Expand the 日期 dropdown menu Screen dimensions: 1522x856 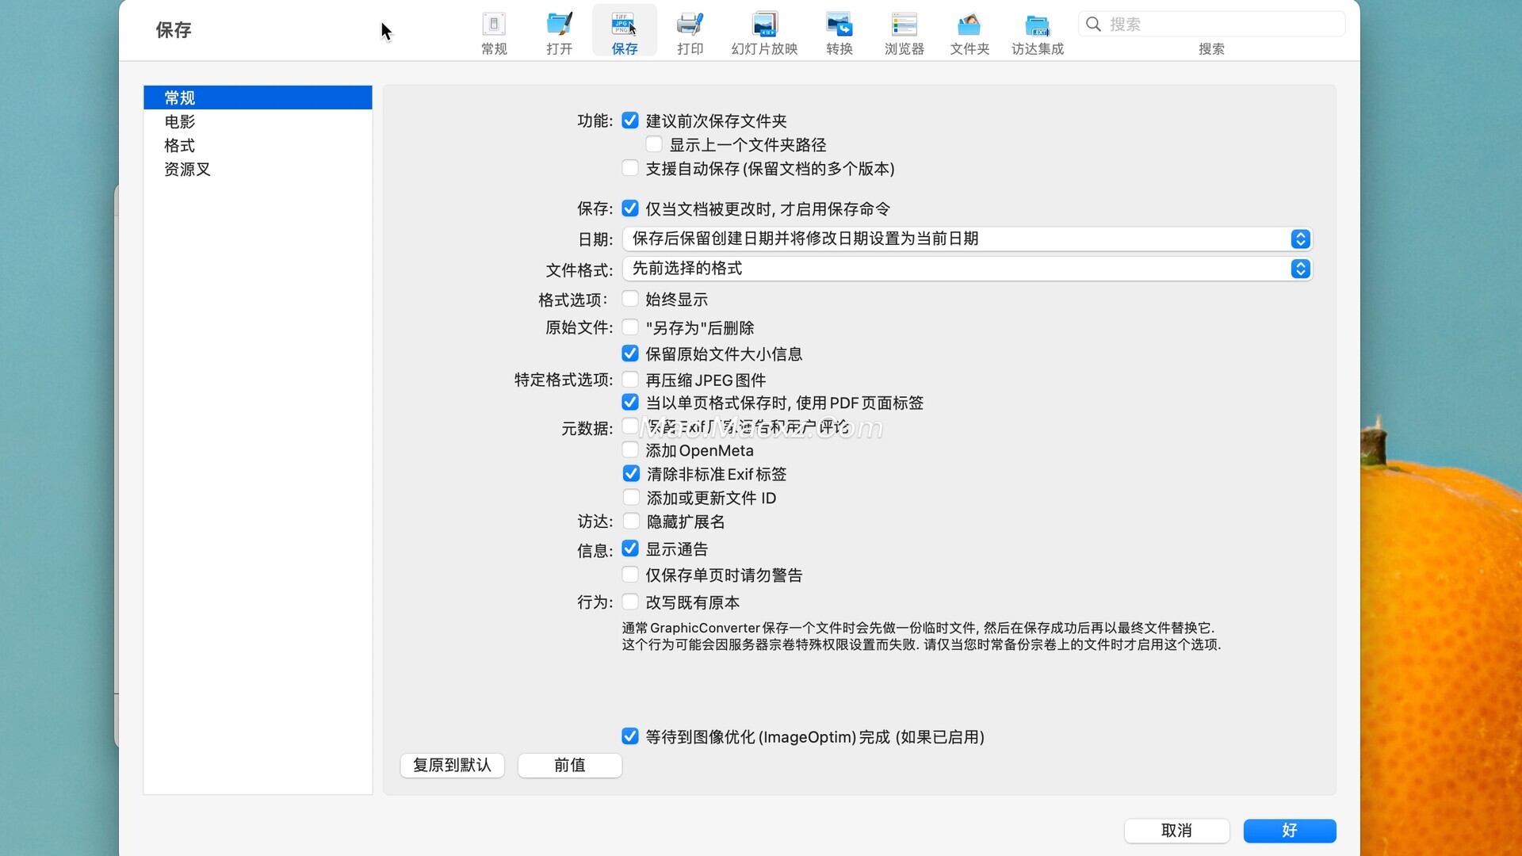[1300, 239]
